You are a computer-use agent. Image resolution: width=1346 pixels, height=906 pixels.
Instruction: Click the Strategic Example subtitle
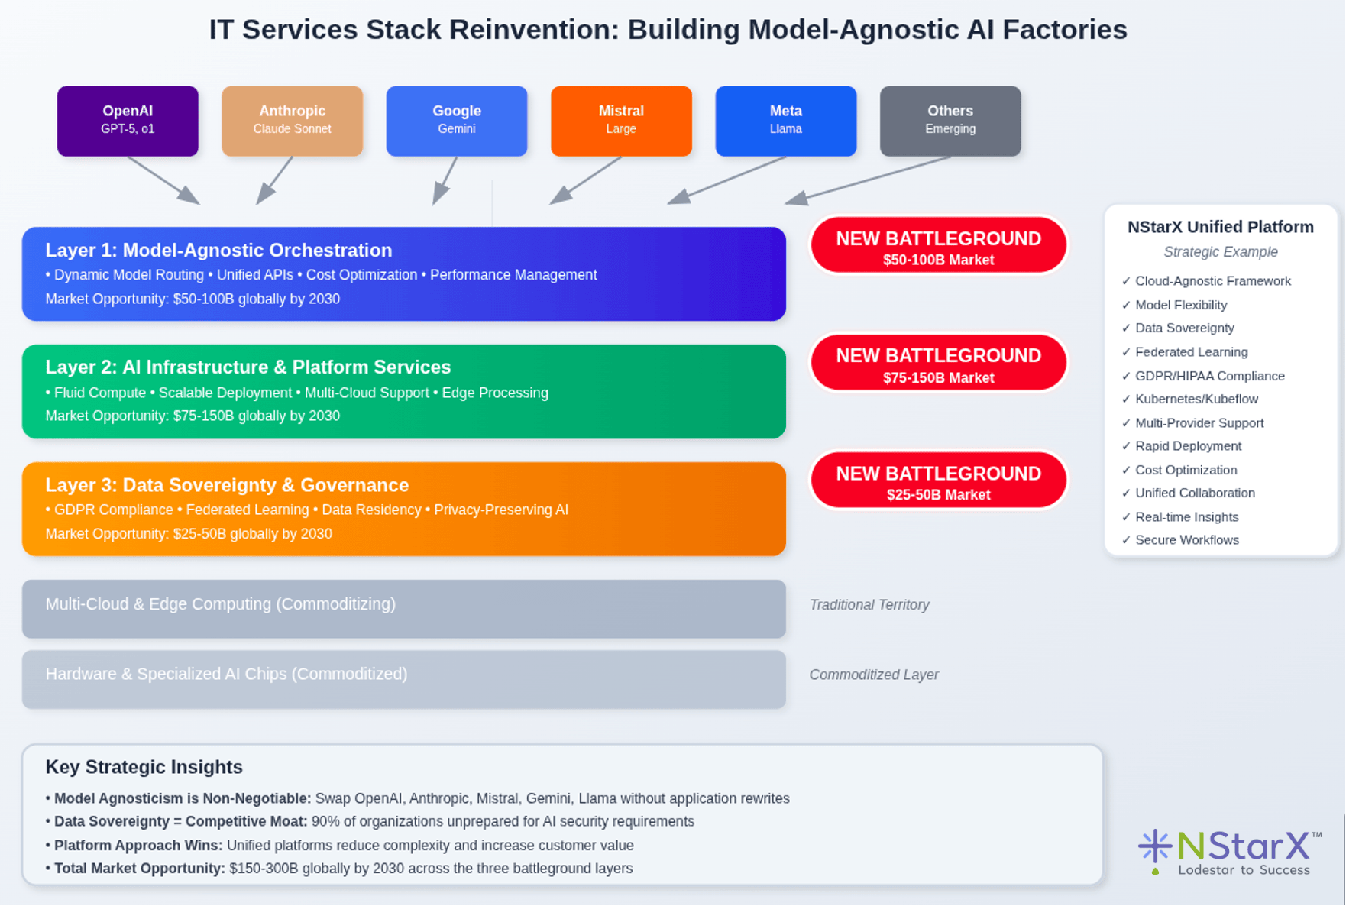pyautogui.click(x=1221, y=252)
